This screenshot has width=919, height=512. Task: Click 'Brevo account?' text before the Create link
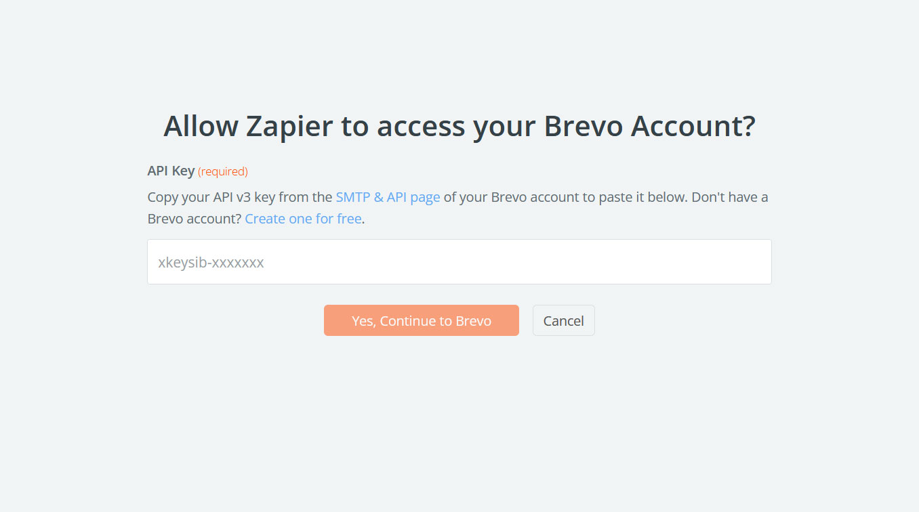(195, 219)
